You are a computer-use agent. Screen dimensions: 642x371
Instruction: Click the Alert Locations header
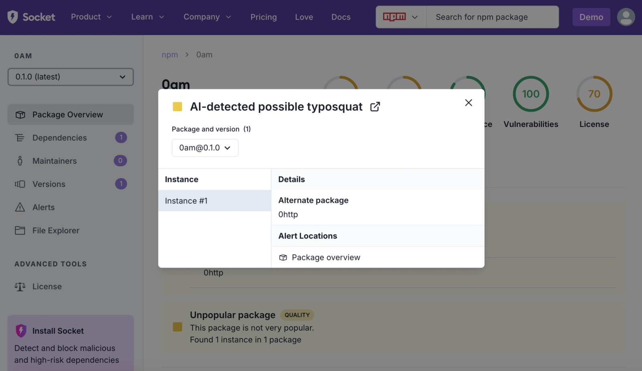pyautogui.click(x=308, y=236)
